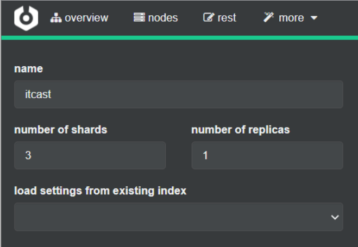This screenshot has width=358, height=247.
Task: Click the "number of replicas" label
Action: pyautogui.click(x=240, y=130)
